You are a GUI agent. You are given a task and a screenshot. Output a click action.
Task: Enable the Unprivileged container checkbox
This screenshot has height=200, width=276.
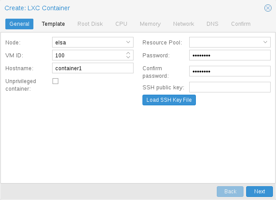point(56,81)
